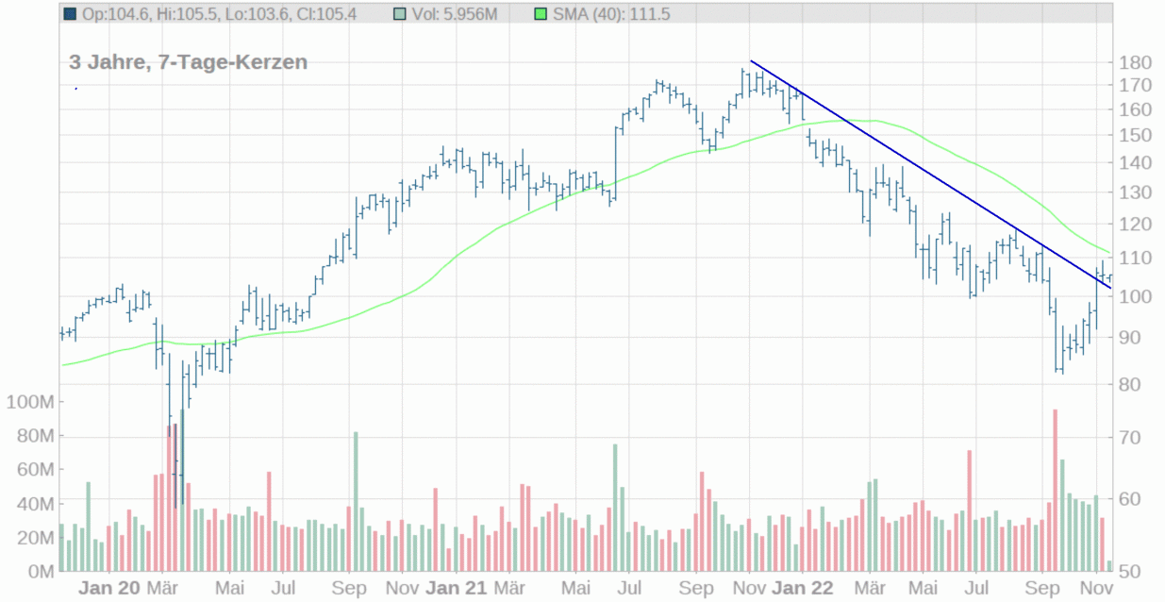Click the 'Jan 22' date axis label
The image size is (1165, 602).
point(803,588)
